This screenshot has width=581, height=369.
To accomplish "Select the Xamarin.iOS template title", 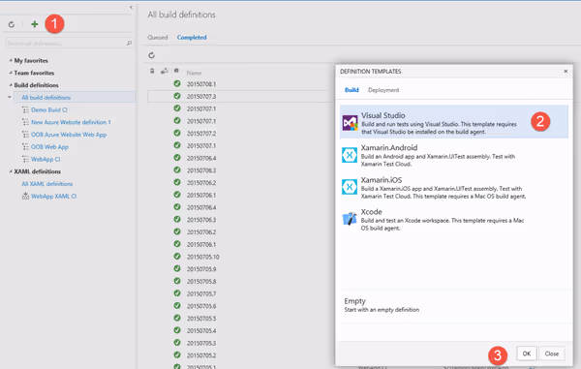I will point(382,180).
